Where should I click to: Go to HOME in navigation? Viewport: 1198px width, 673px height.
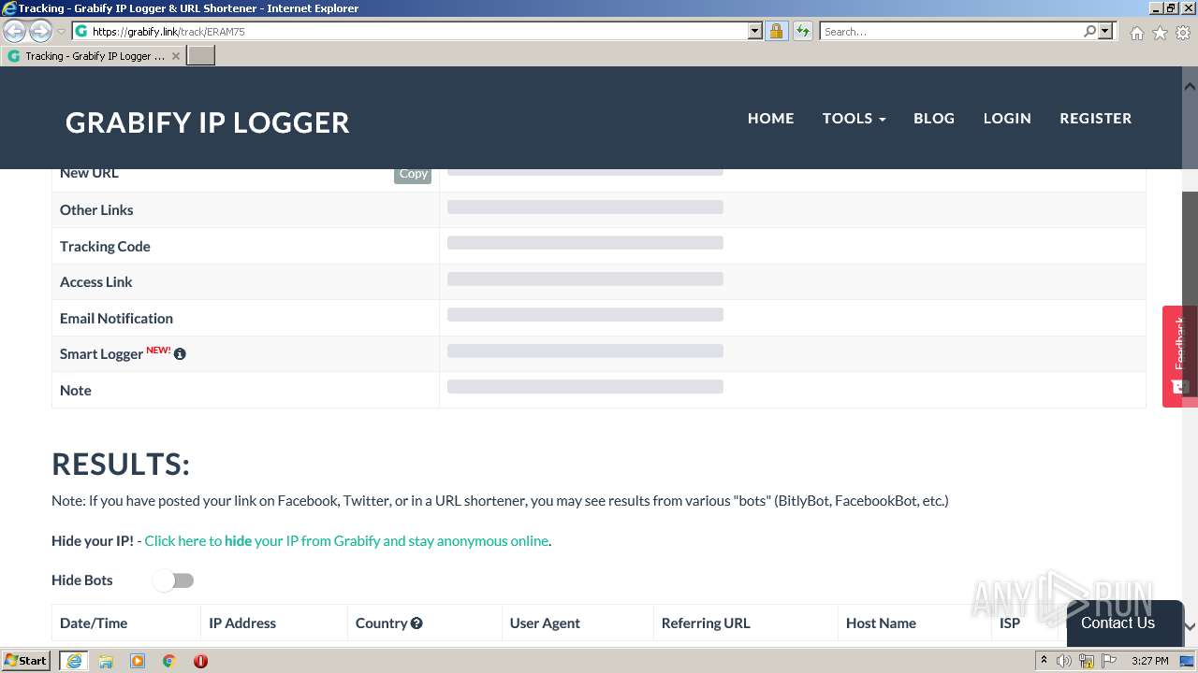pos(770,118)
